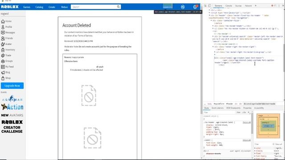Click the My Feed sidebar icon

(3, 67)
